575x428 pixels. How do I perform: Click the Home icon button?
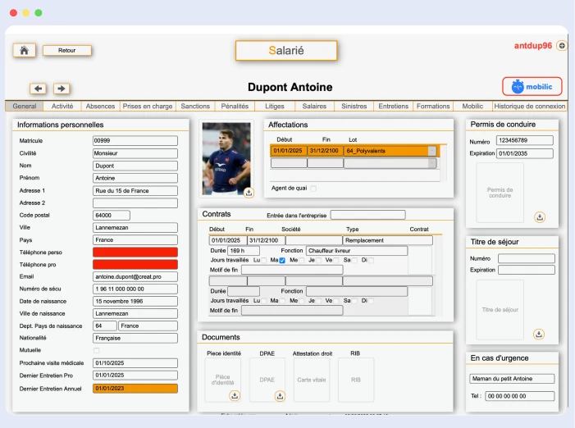[x=24, y=50]
